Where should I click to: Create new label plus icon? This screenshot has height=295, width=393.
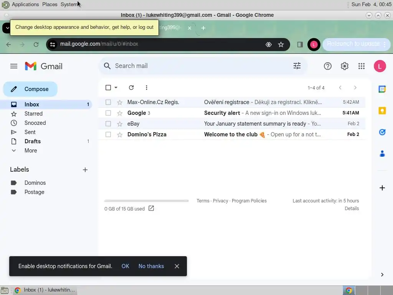(x=85, y=170)
